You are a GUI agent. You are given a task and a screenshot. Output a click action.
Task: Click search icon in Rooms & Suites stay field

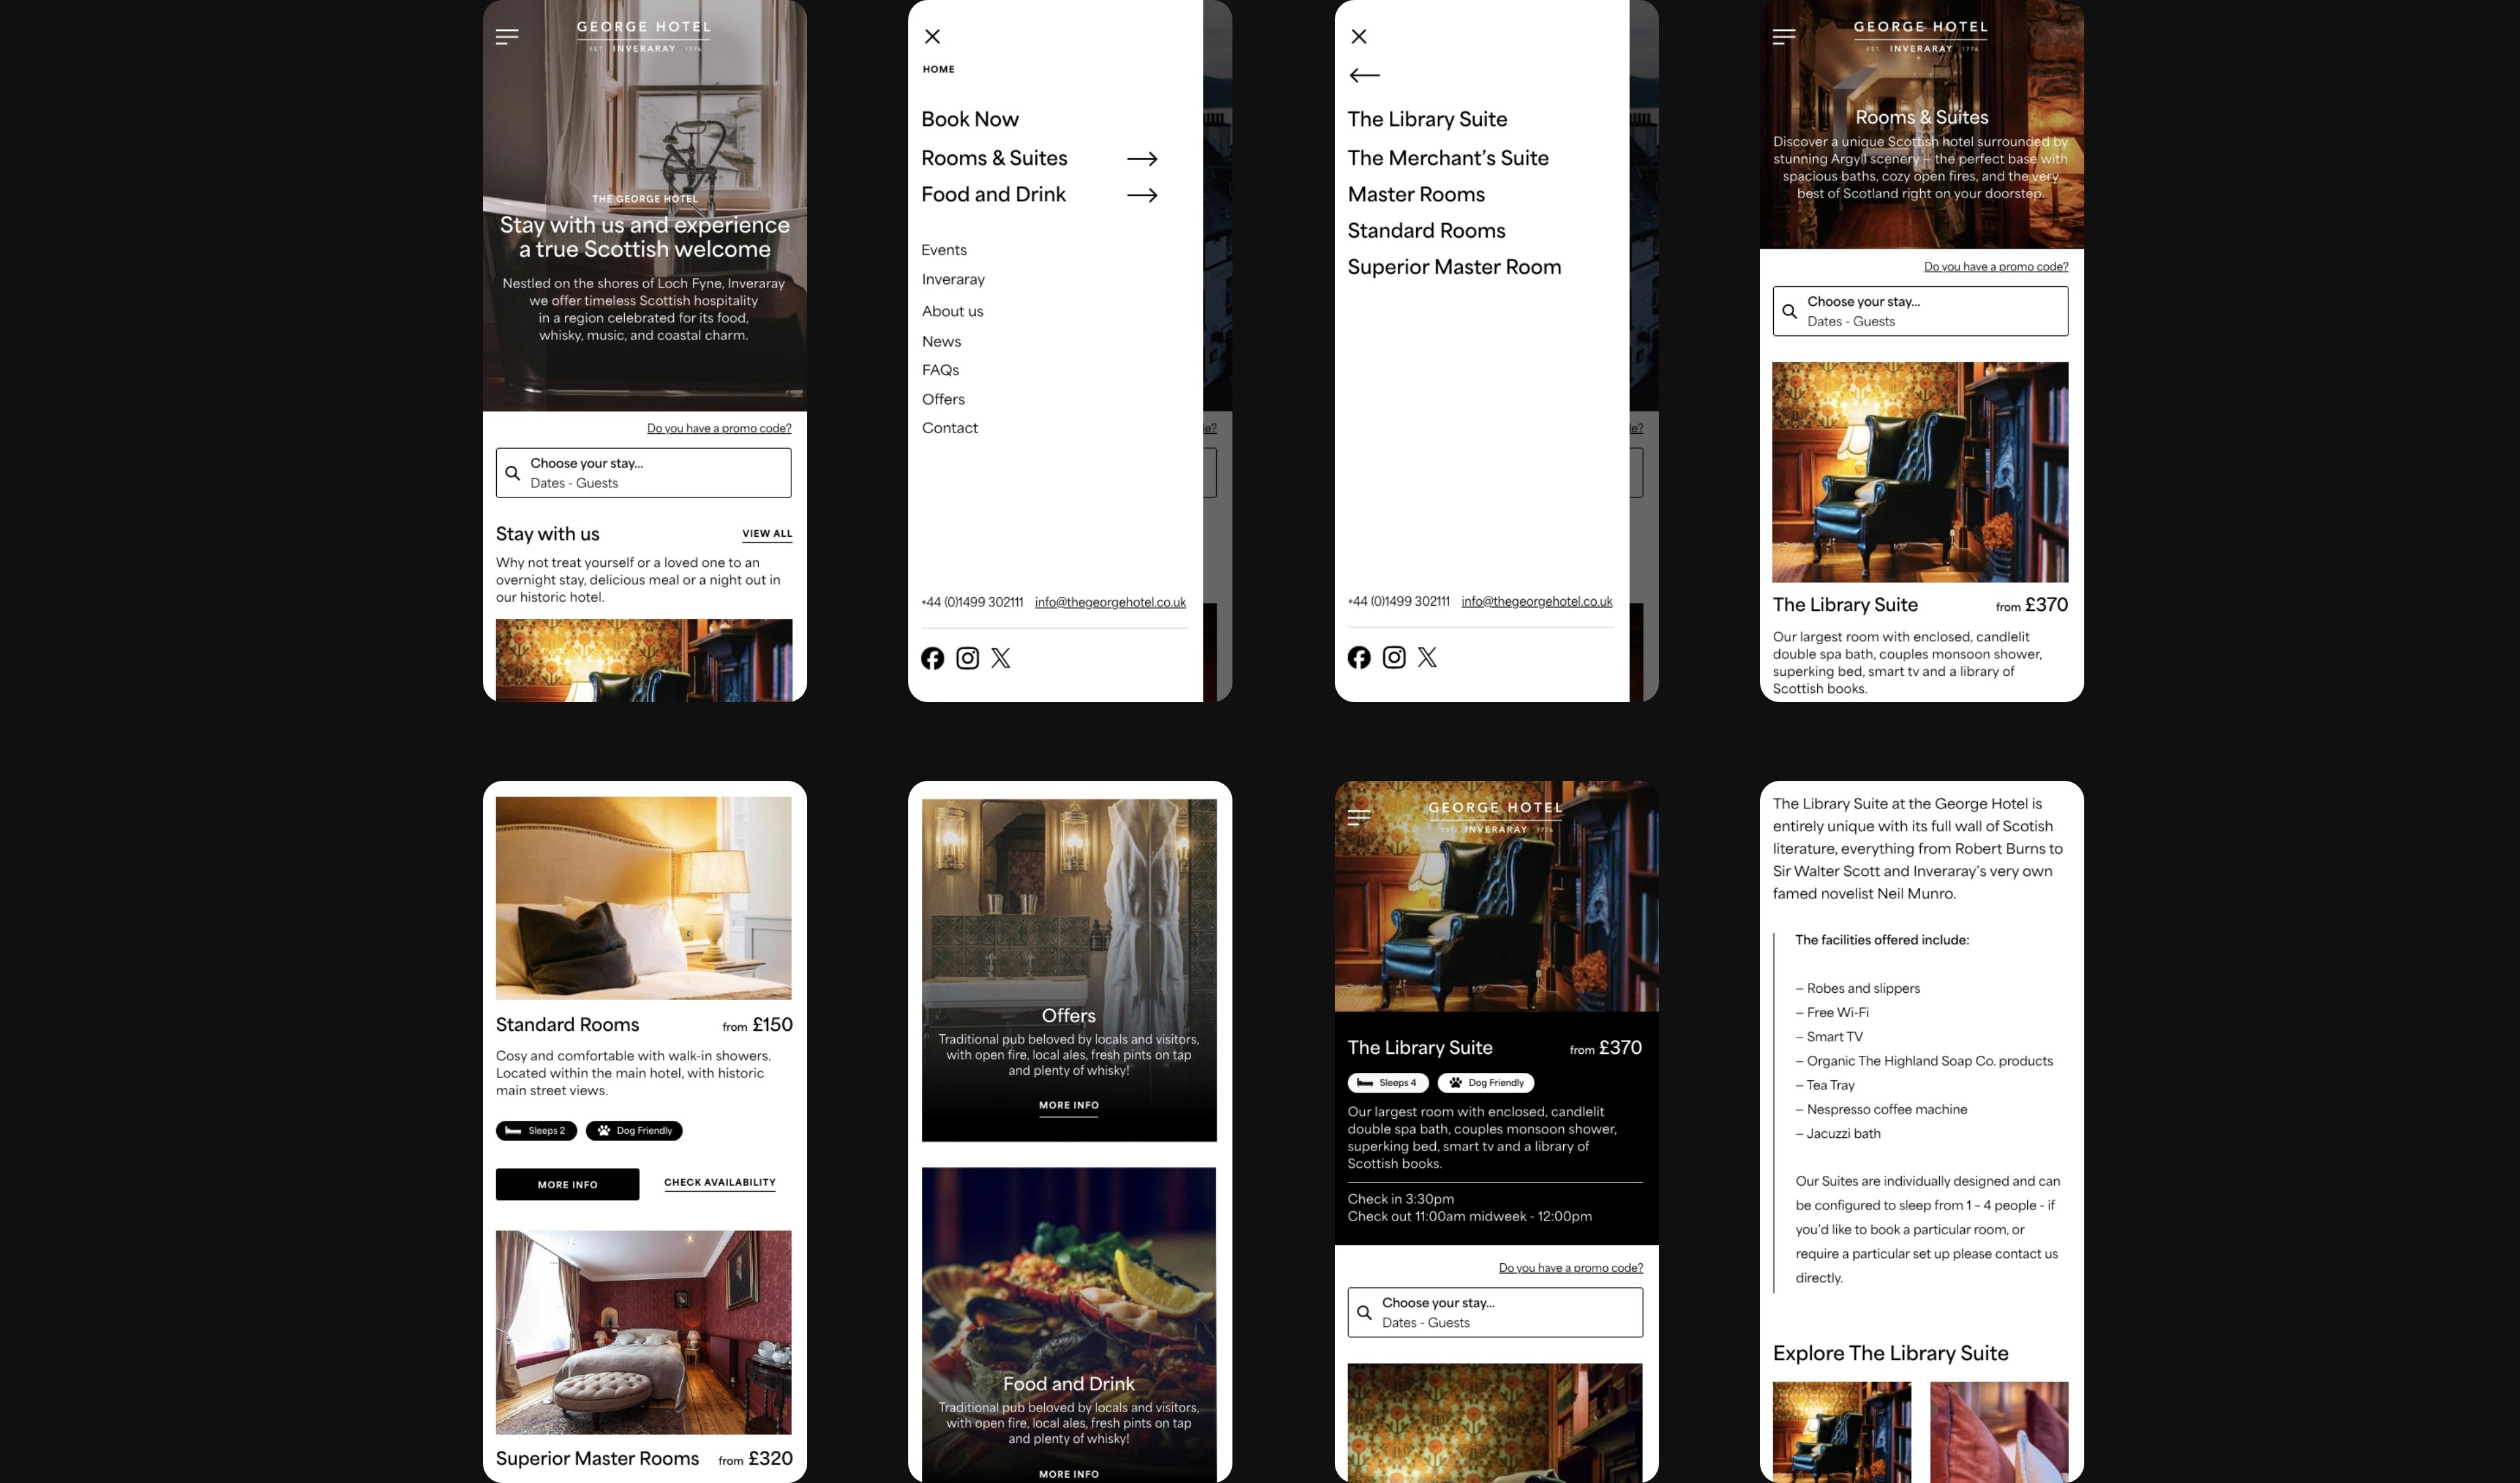click(1789, 311)
